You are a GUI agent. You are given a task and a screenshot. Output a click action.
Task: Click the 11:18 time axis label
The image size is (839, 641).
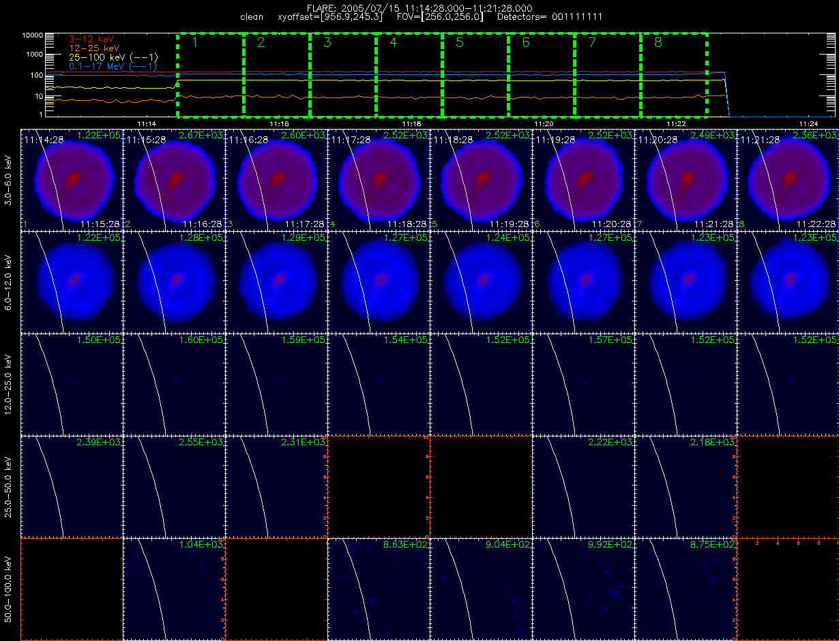pos(411,124)
